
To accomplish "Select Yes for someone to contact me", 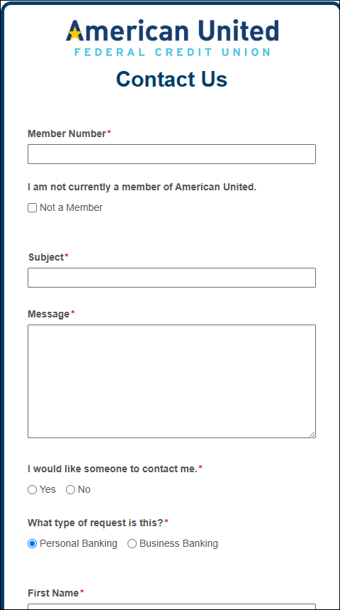I will point(32,490).
